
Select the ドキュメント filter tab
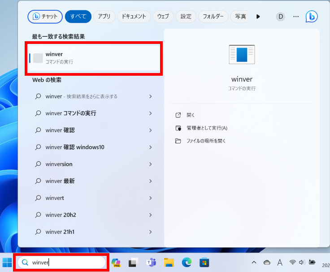point(134,17)
